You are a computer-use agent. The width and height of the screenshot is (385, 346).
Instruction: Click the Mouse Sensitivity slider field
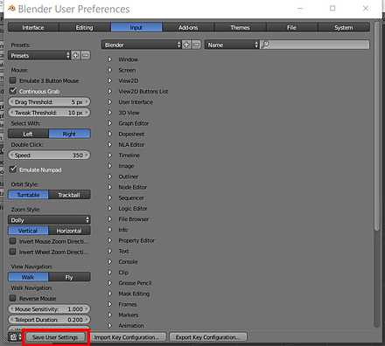(x=49, y=308)
